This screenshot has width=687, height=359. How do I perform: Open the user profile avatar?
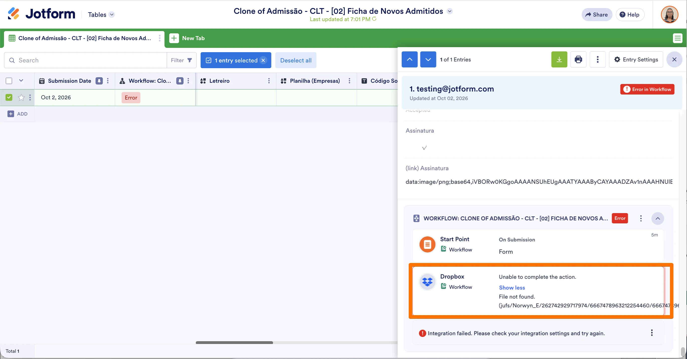click(669, 15)
